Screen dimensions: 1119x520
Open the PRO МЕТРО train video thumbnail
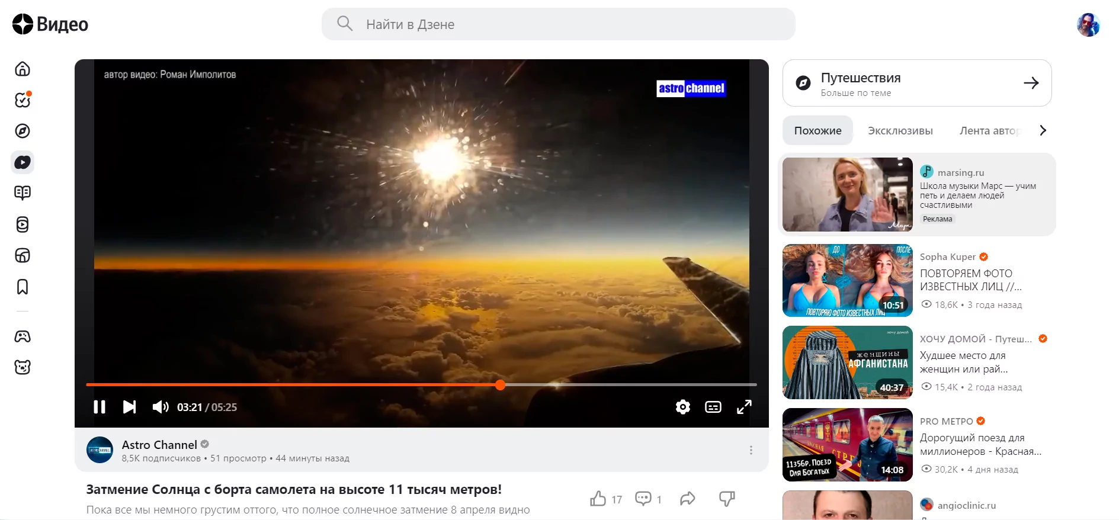click(848, 445)
